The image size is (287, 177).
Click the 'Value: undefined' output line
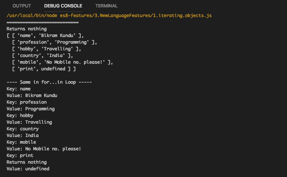tap(28, 169)
